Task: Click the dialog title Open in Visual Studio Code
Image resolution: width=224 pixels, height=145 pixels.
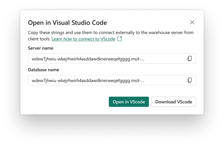Action: [x=67, y=23]
